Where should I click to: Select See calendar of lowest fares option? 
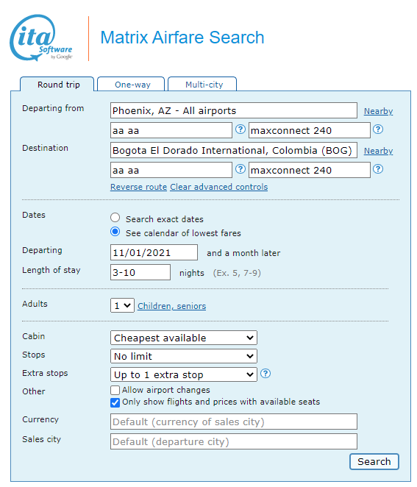click(115, 232)
